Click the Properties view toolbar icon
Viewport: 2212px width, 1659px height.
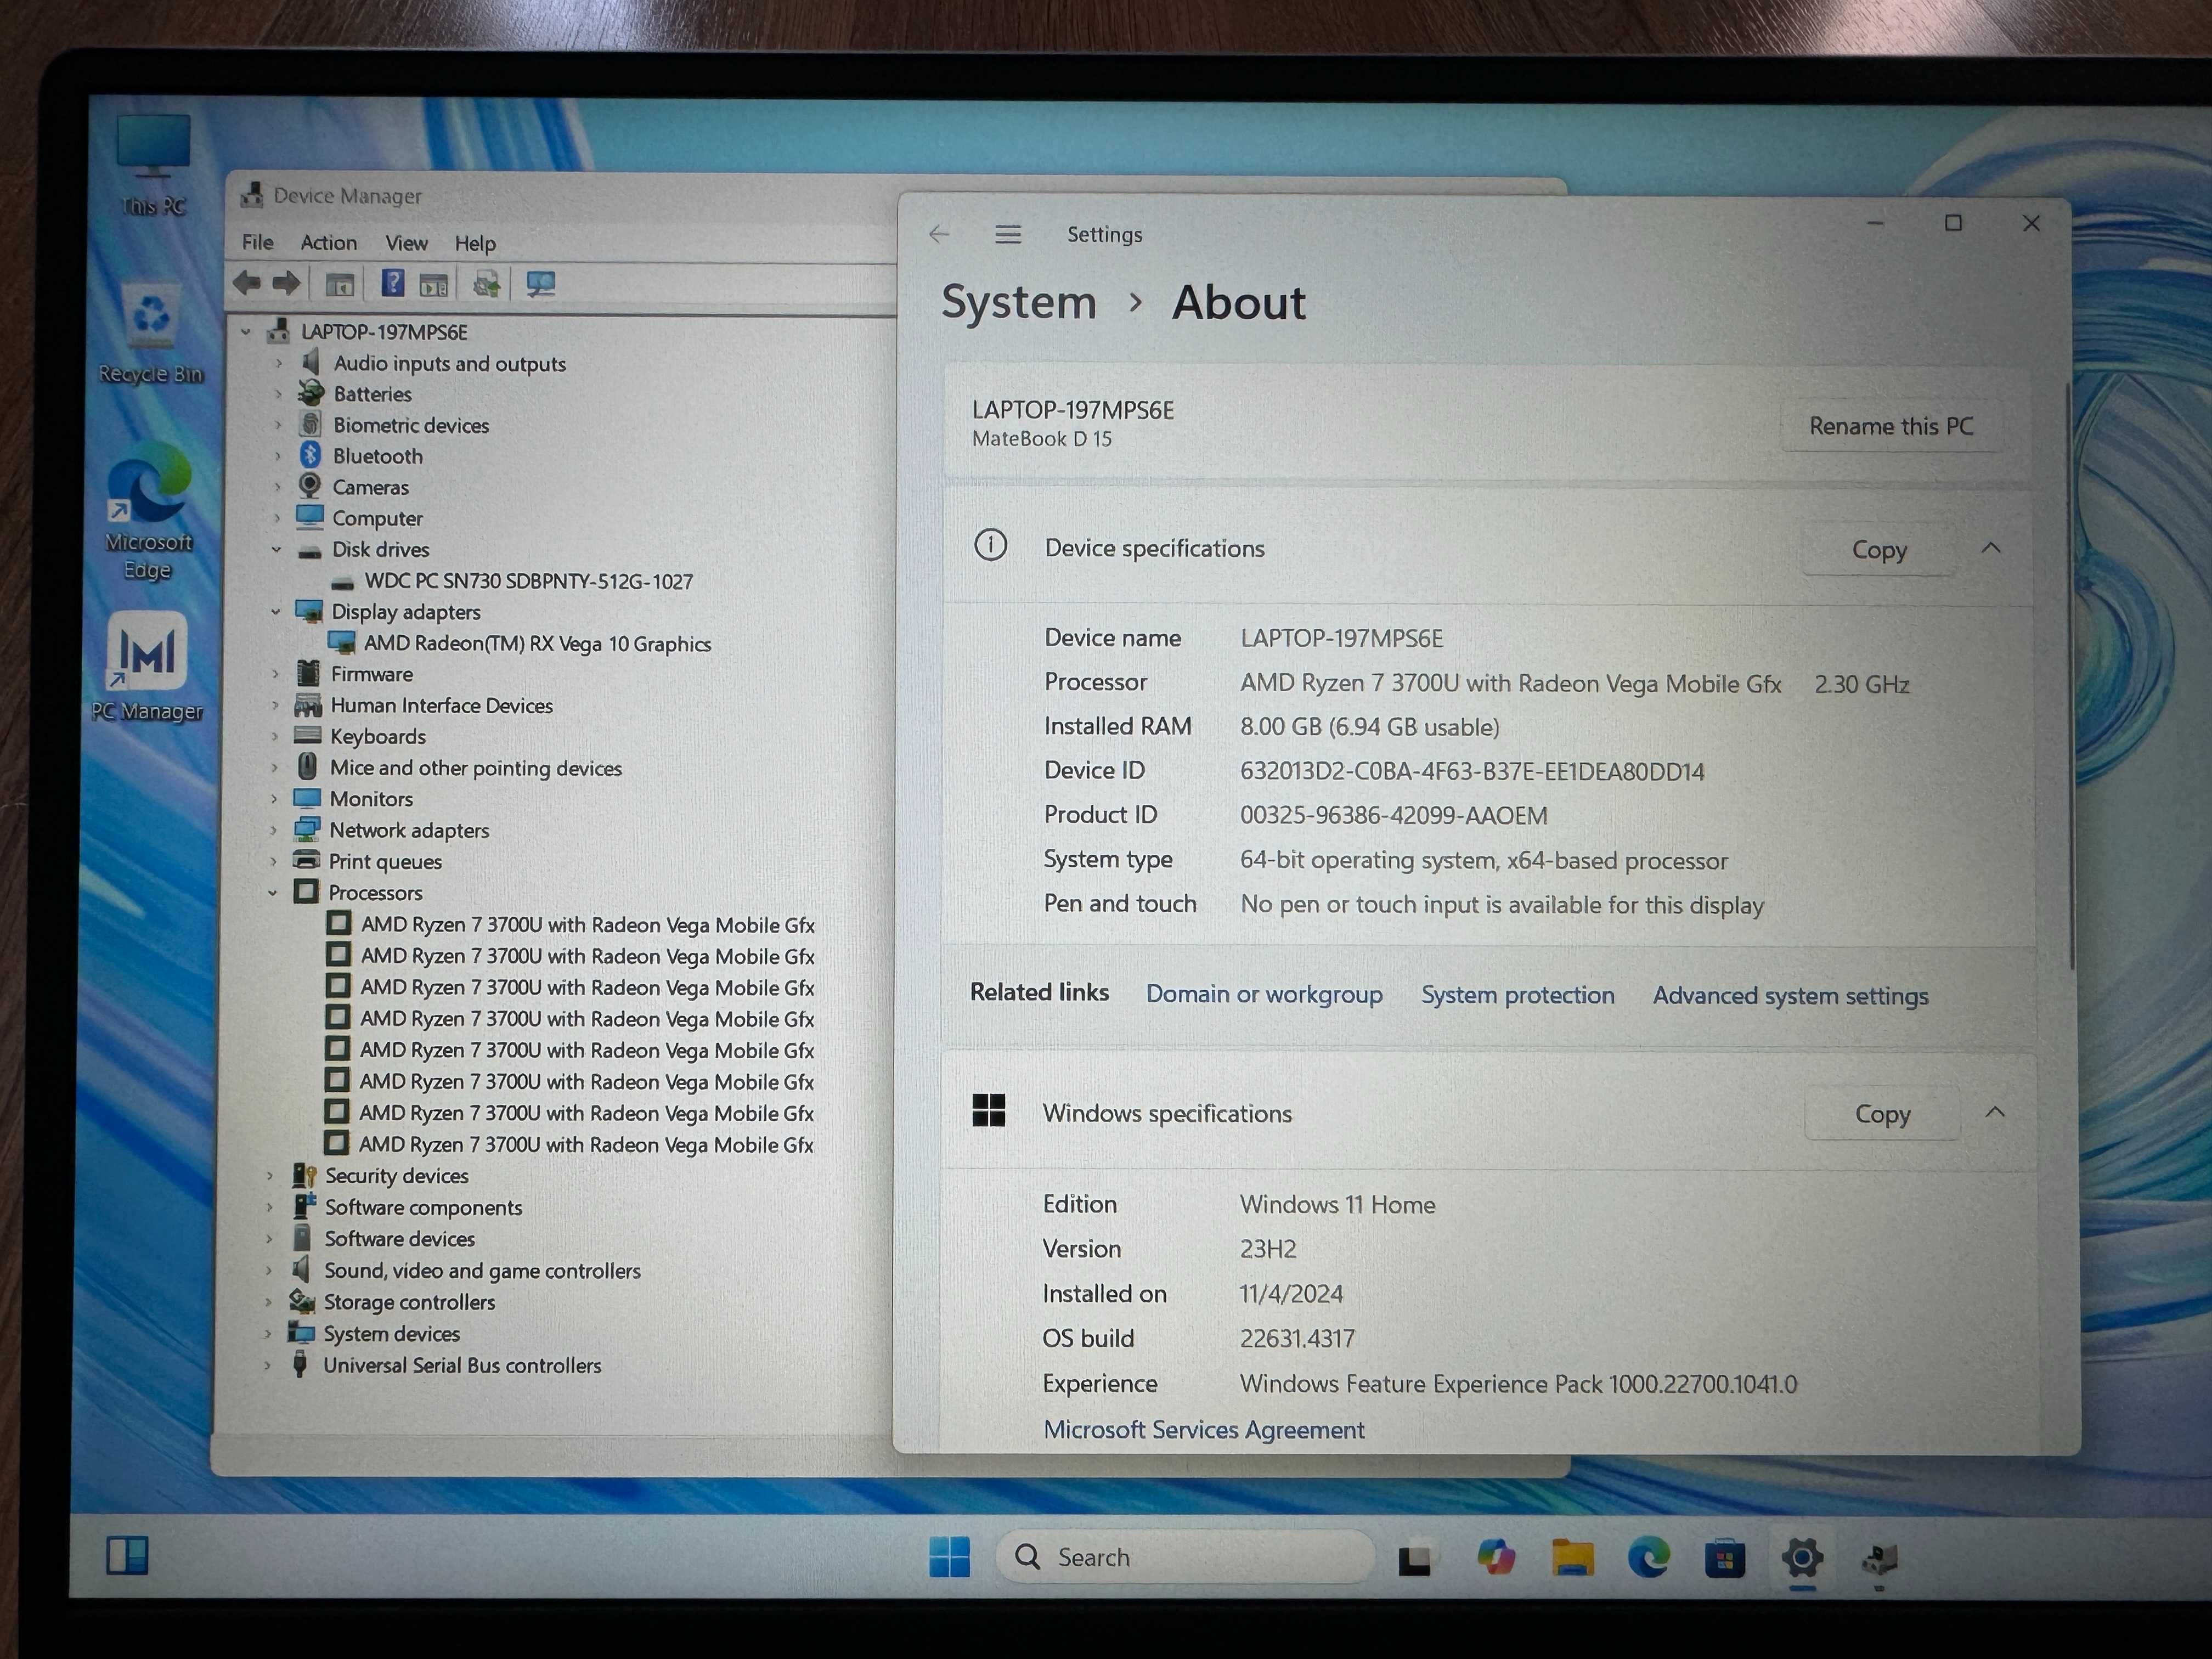[434, 286]
